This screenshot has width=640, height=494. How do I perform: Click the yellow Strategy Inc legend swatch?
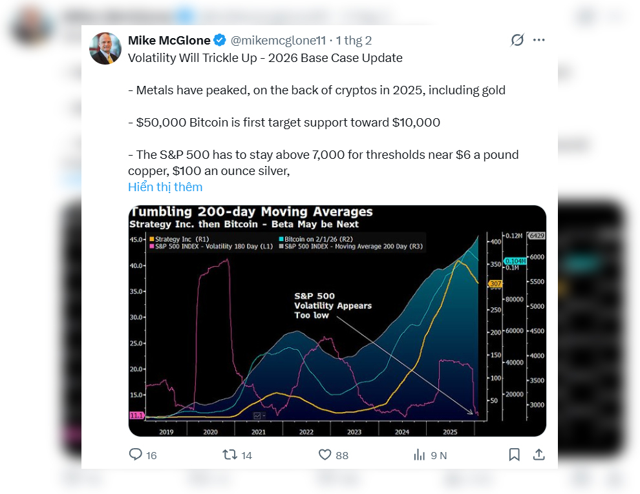152,240
